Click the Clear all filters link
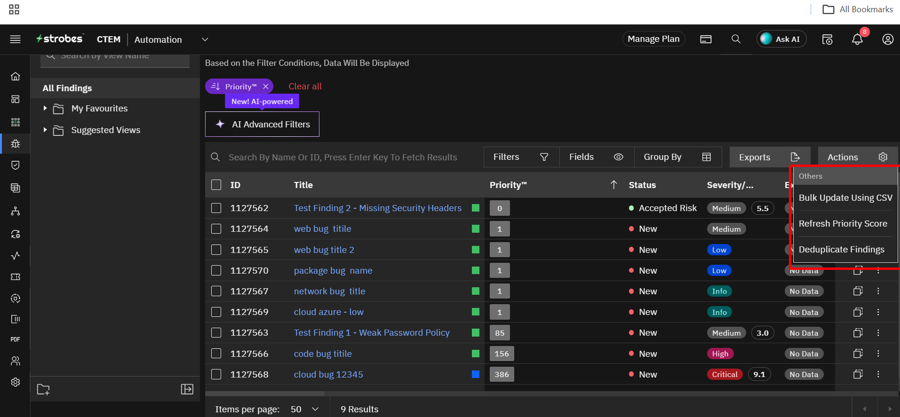900x417 pixels. (x=305, y=87)
